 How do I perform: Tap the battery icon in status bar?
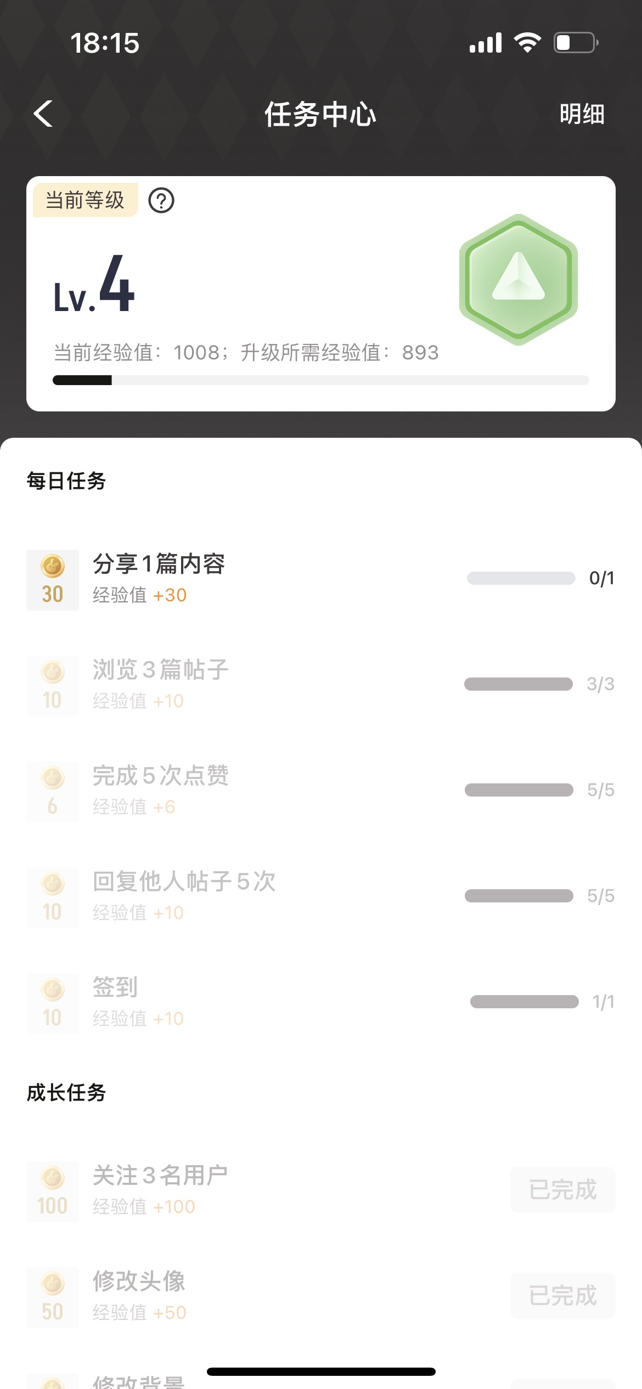point(575,43)
